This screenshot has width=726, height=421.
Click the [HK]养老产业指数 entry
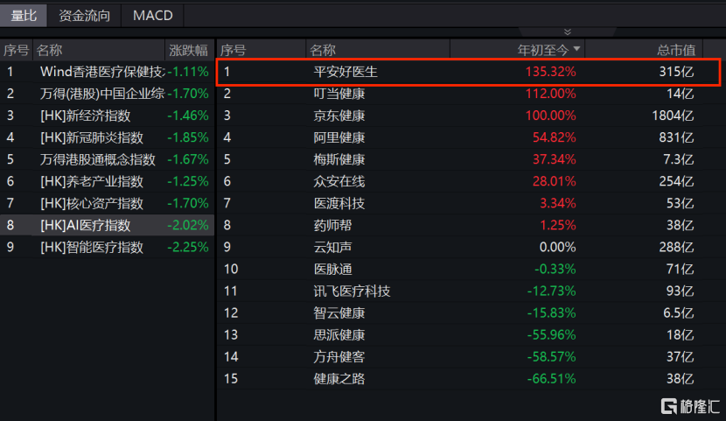[91, 181]
